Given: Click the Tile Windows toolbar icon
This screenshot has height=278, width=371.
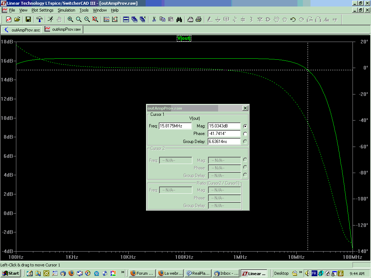Looking at the screenshot, I should tap(126, 20).
